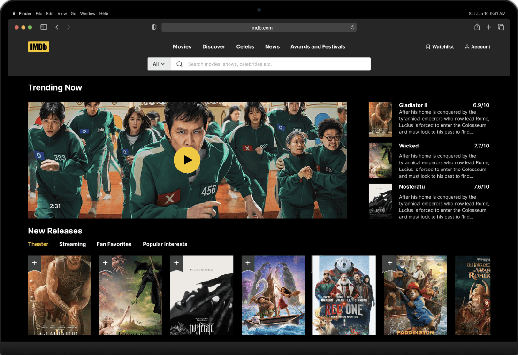Go forward in Safari
Image resolution: width=518 pixels, height=355 pixels.
click(69, 27)
